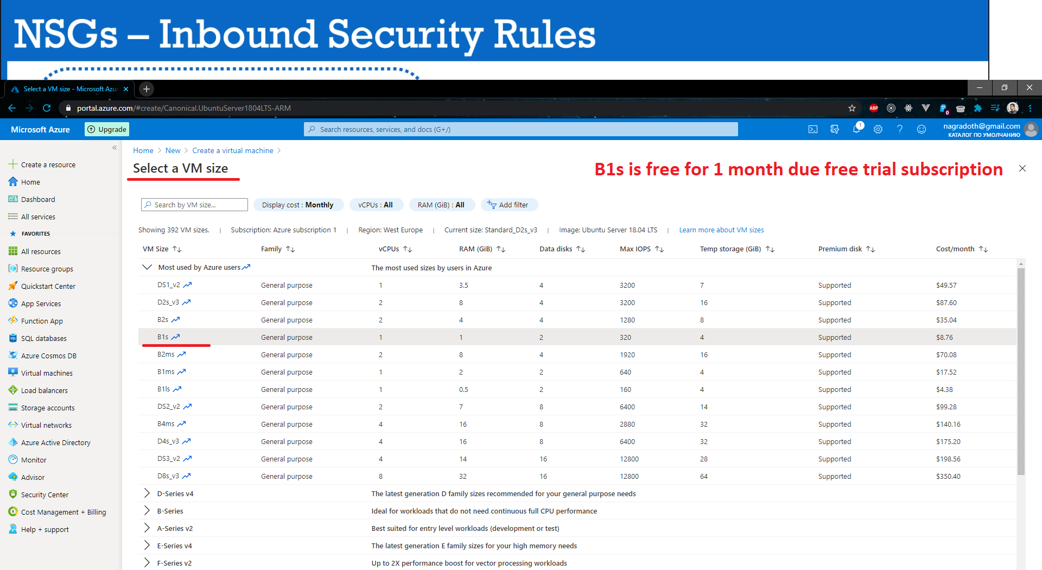Sort by Family column
The image size is (1042, 570).
coord(277,249)
